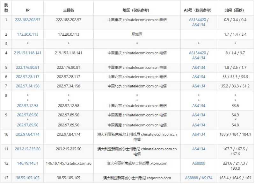This screenshot has width=255, height=184.
Task: Open the 202.97.84.174 IP link
Action: (x=28, y=134)
